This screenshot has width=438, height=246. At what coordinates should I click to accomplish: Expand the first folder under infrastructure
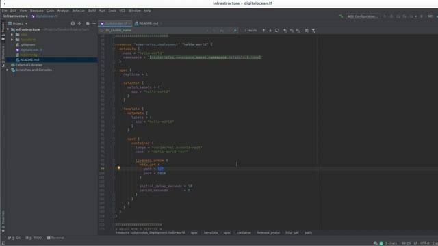coord(12,35)
